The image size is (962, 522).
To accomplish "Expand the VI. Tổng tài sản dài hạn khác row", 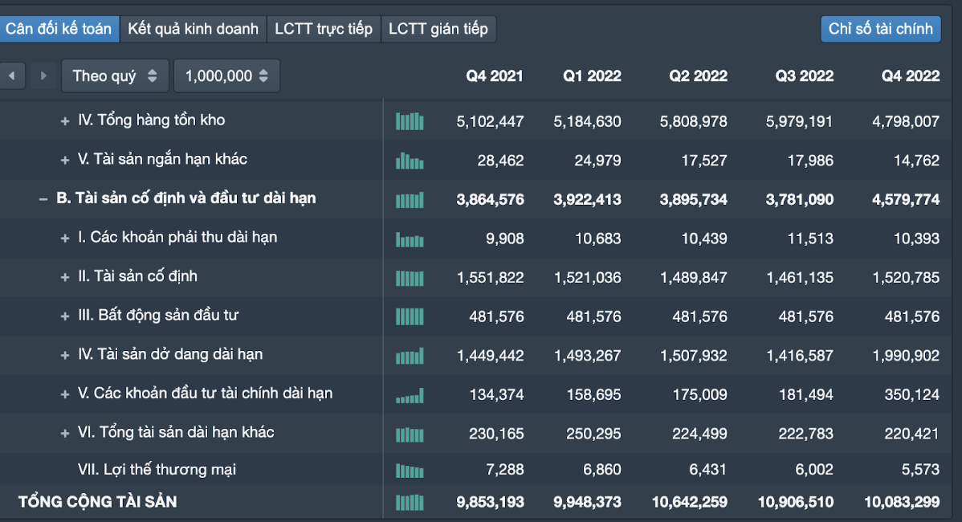I will [x=65, y=434].
